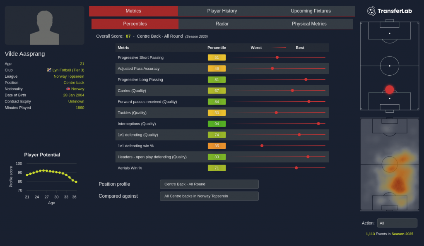424x246 pixels.
Task: Open the Action filter dropdown
Action: click(397, 223)
